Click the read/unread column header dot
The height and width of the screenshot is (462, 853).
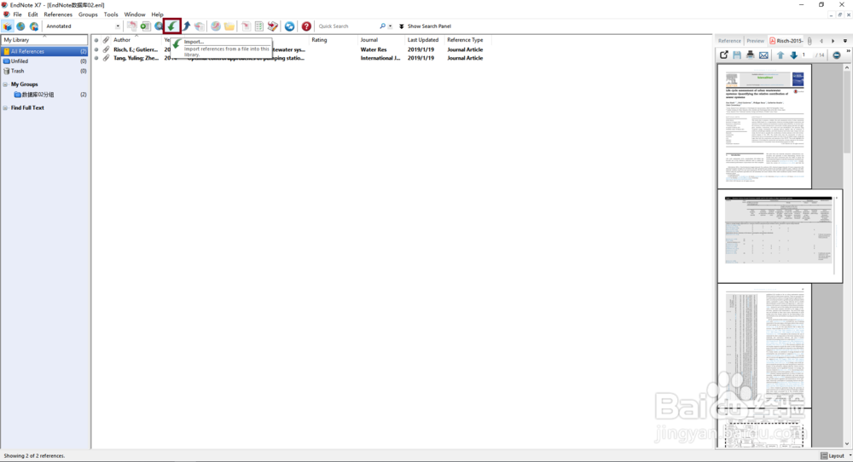pyautogui.click(x=96, y=40)
